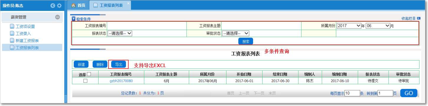Click the 末页 pagination link

272,93
